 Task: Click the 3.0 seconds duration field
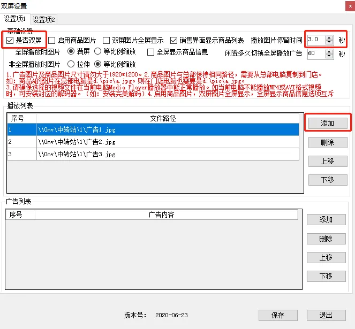pyautogui.click(x=316, y=40)
